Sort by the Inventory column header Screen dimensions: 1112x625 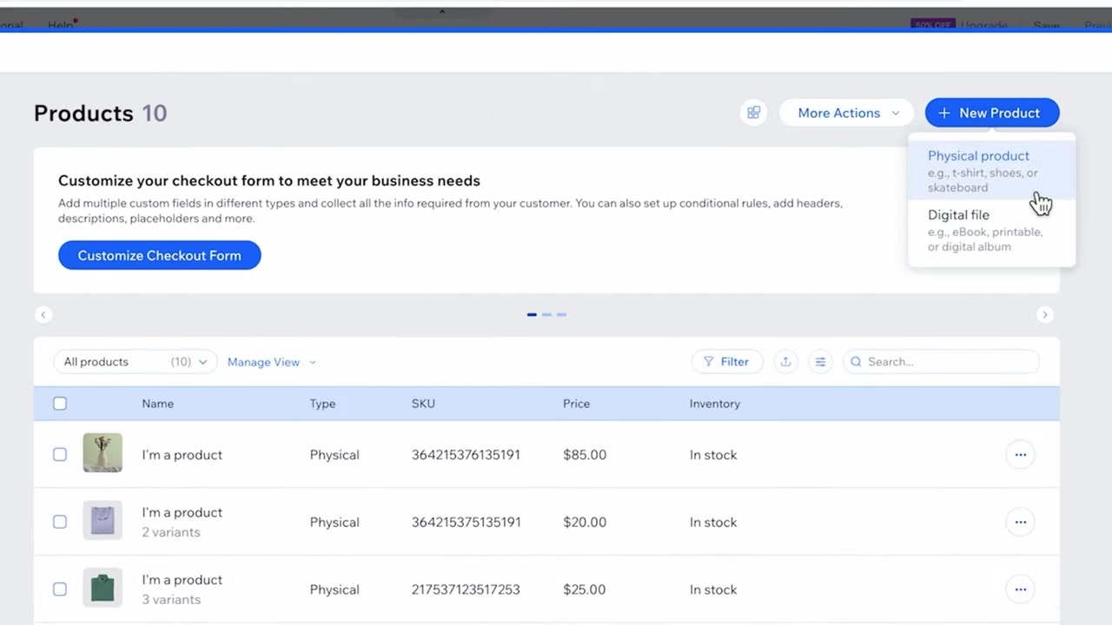[x=715, y=404]
